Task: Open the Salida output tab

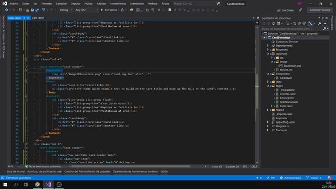Action: 164,172
